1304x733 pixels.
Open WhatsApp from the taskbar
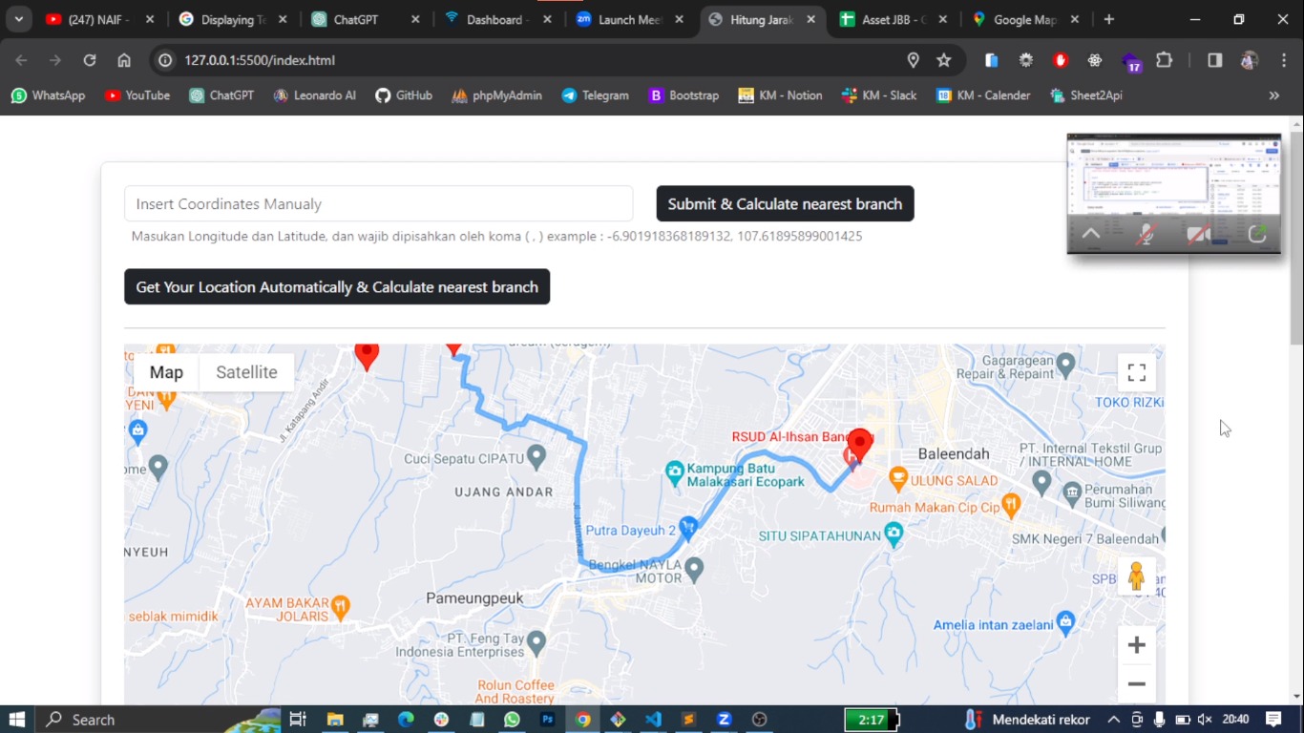point(513,720)
